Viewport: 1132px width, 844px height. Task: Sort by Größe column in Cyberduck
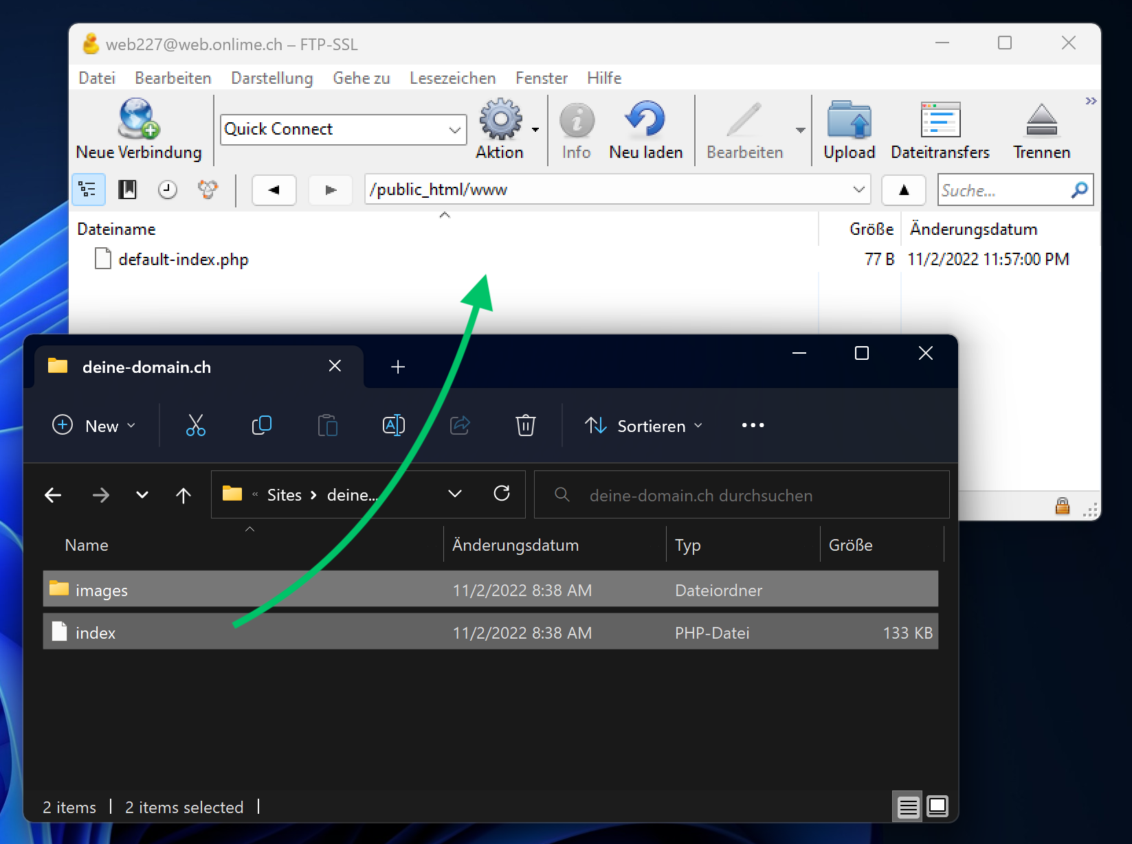click(x=872, y=229)
